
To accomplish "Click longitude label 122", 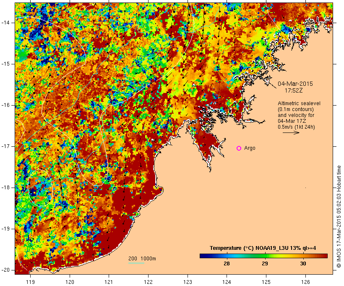I will pos(148,282).
